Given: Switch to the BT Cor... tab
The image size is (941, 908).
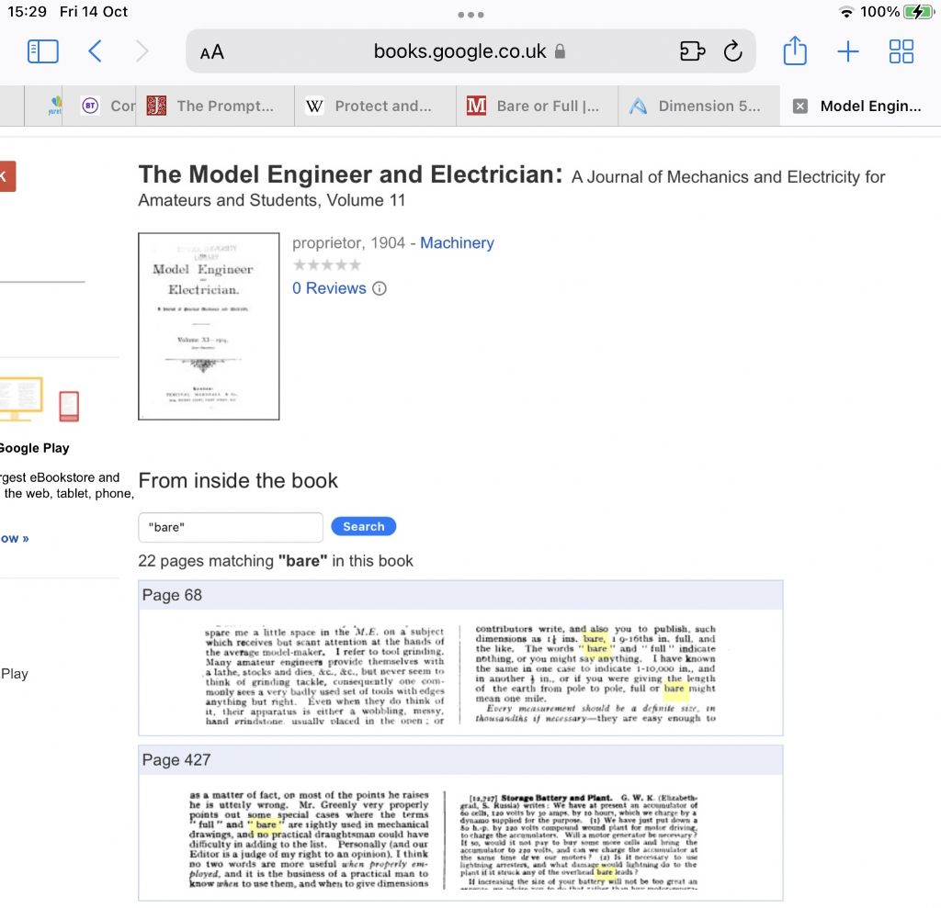Looking at the screenshot, I should click(99, 106).
